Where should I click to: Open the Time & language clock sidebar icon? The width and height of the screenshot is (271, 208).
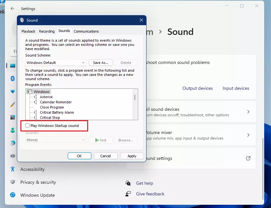tap(13, 143)
